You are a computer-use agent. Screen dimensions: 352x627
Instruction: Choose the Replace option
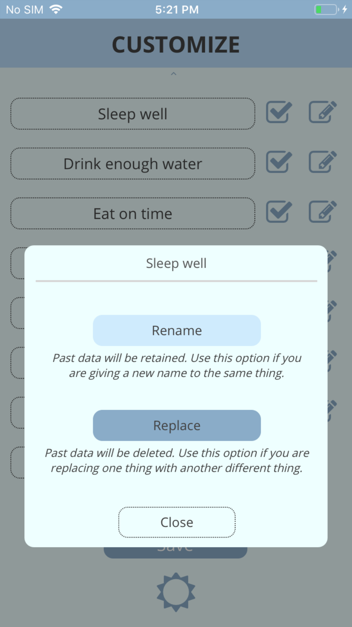[x=177, y=425]
